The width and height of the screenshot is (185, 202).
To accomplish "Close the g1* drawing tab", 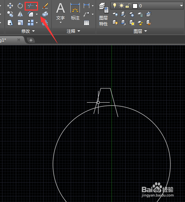I will [x=19, y=40].
